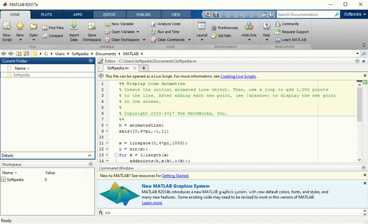Click the Creating Live Scripts link
368x224 pixels.
pyautogui.click(x=238, y=77)
